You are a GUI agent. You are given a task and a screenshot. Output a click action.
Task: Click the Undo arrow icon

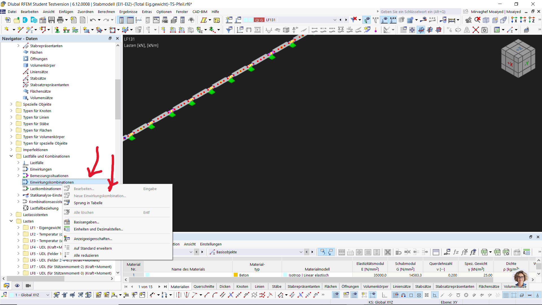pyautogui.click(x=93, y=20)
